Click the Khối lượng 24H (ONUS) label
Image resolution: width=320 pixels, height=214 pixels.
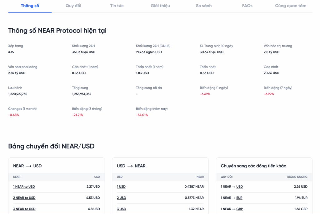(x=153, y=46)
